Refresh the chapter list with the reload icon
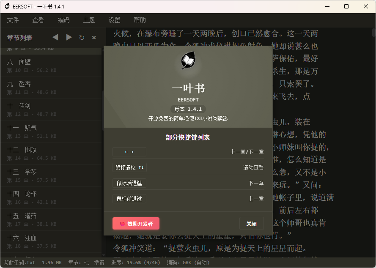 82,37
